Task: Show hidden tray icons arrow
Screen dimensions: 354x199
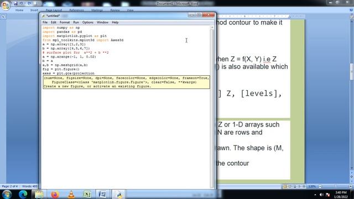Action: click(x=315, y=195)
